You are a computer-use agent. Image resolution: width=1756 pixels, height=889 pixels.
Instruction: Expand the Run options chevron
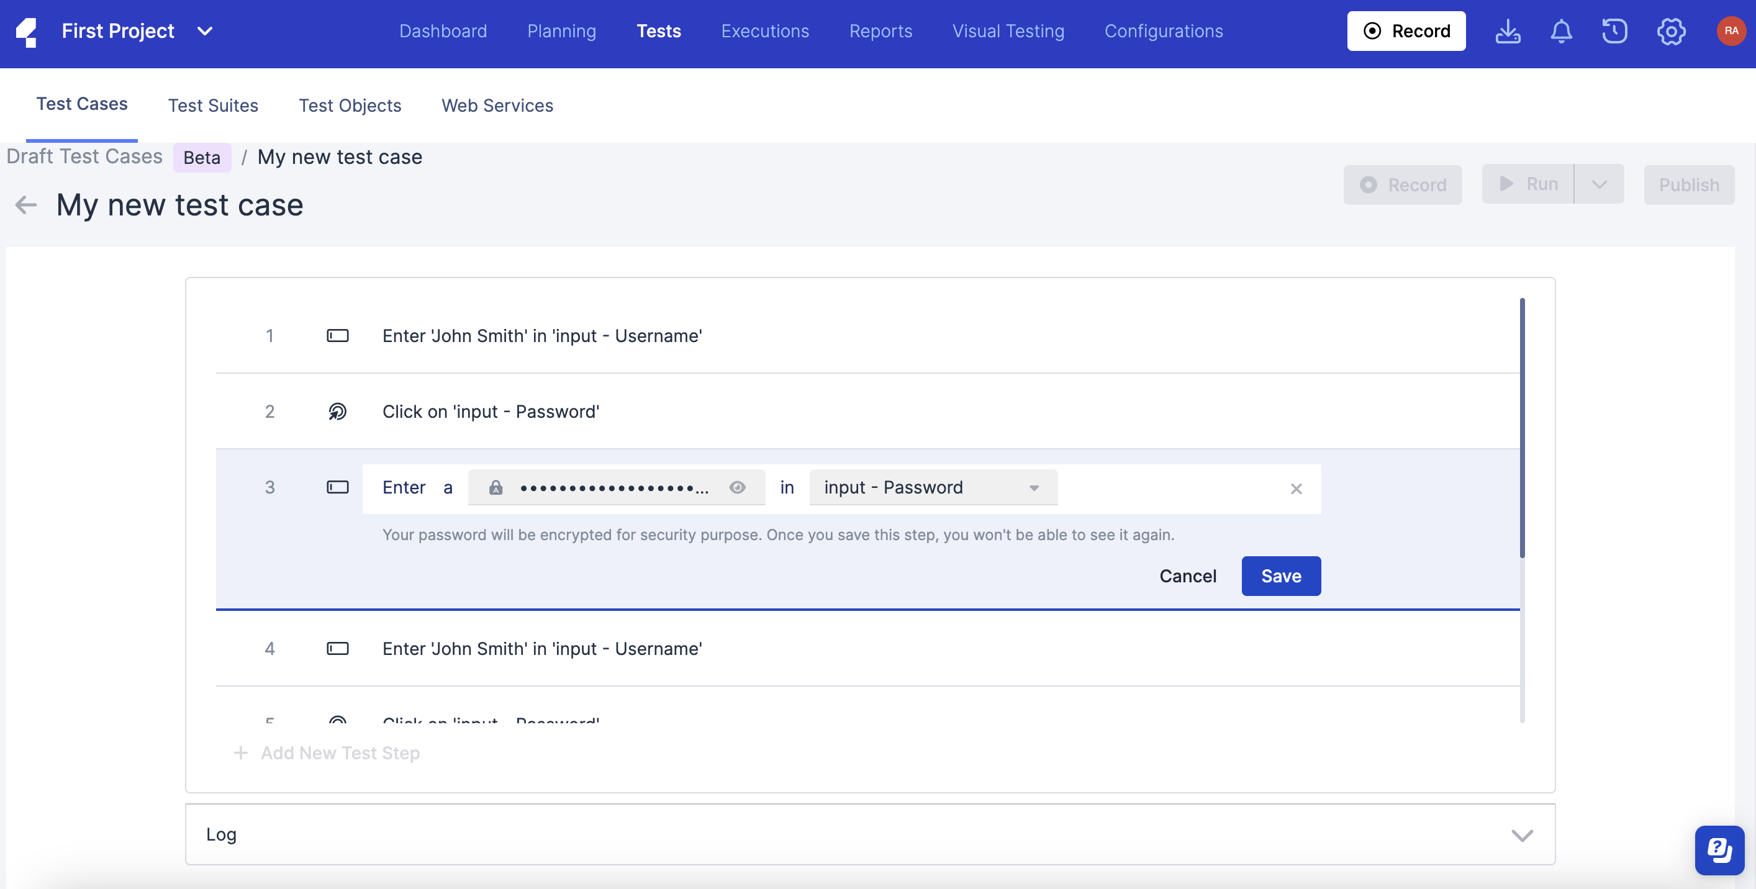click(x=1600, y=184)
